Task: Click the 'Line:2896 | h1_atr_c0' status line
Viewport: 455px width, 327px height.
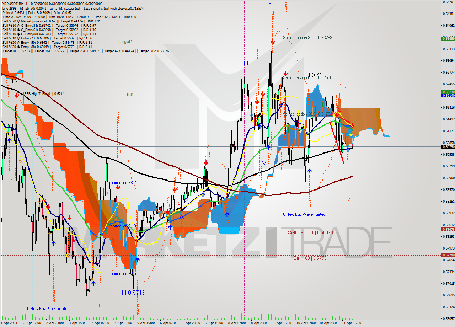Action: coord(73,8)
